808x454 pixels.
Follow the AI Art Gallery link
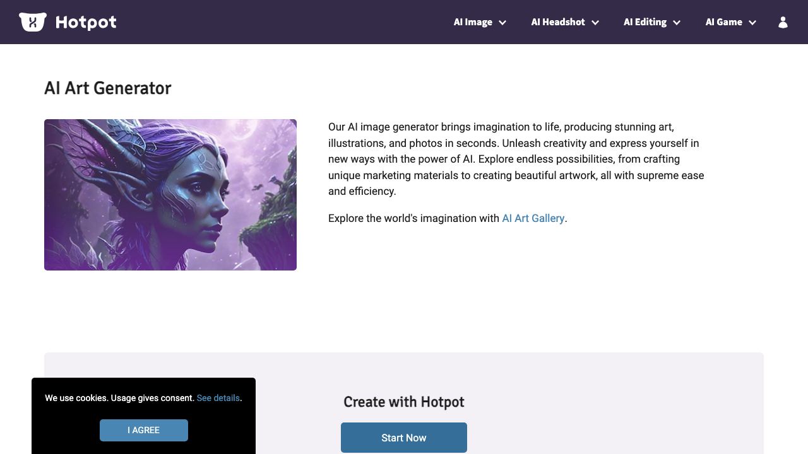(x=533, y=218)
